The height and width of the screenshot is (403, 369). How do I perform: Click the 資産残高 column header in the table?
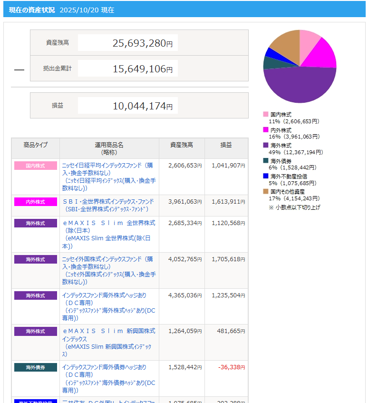182,145
